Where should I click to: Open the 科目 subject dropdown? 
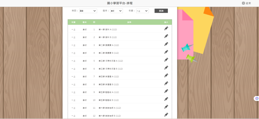tap(88, 11)
